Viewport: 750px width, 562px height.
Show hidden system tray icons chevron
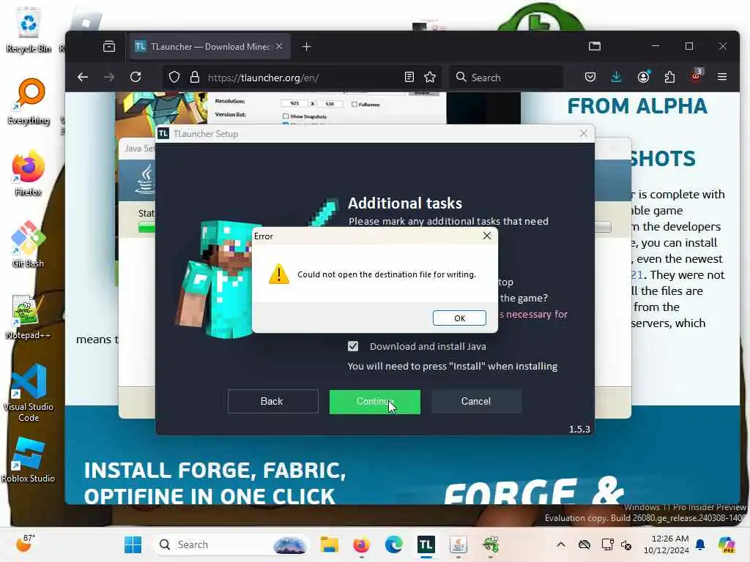561,544
